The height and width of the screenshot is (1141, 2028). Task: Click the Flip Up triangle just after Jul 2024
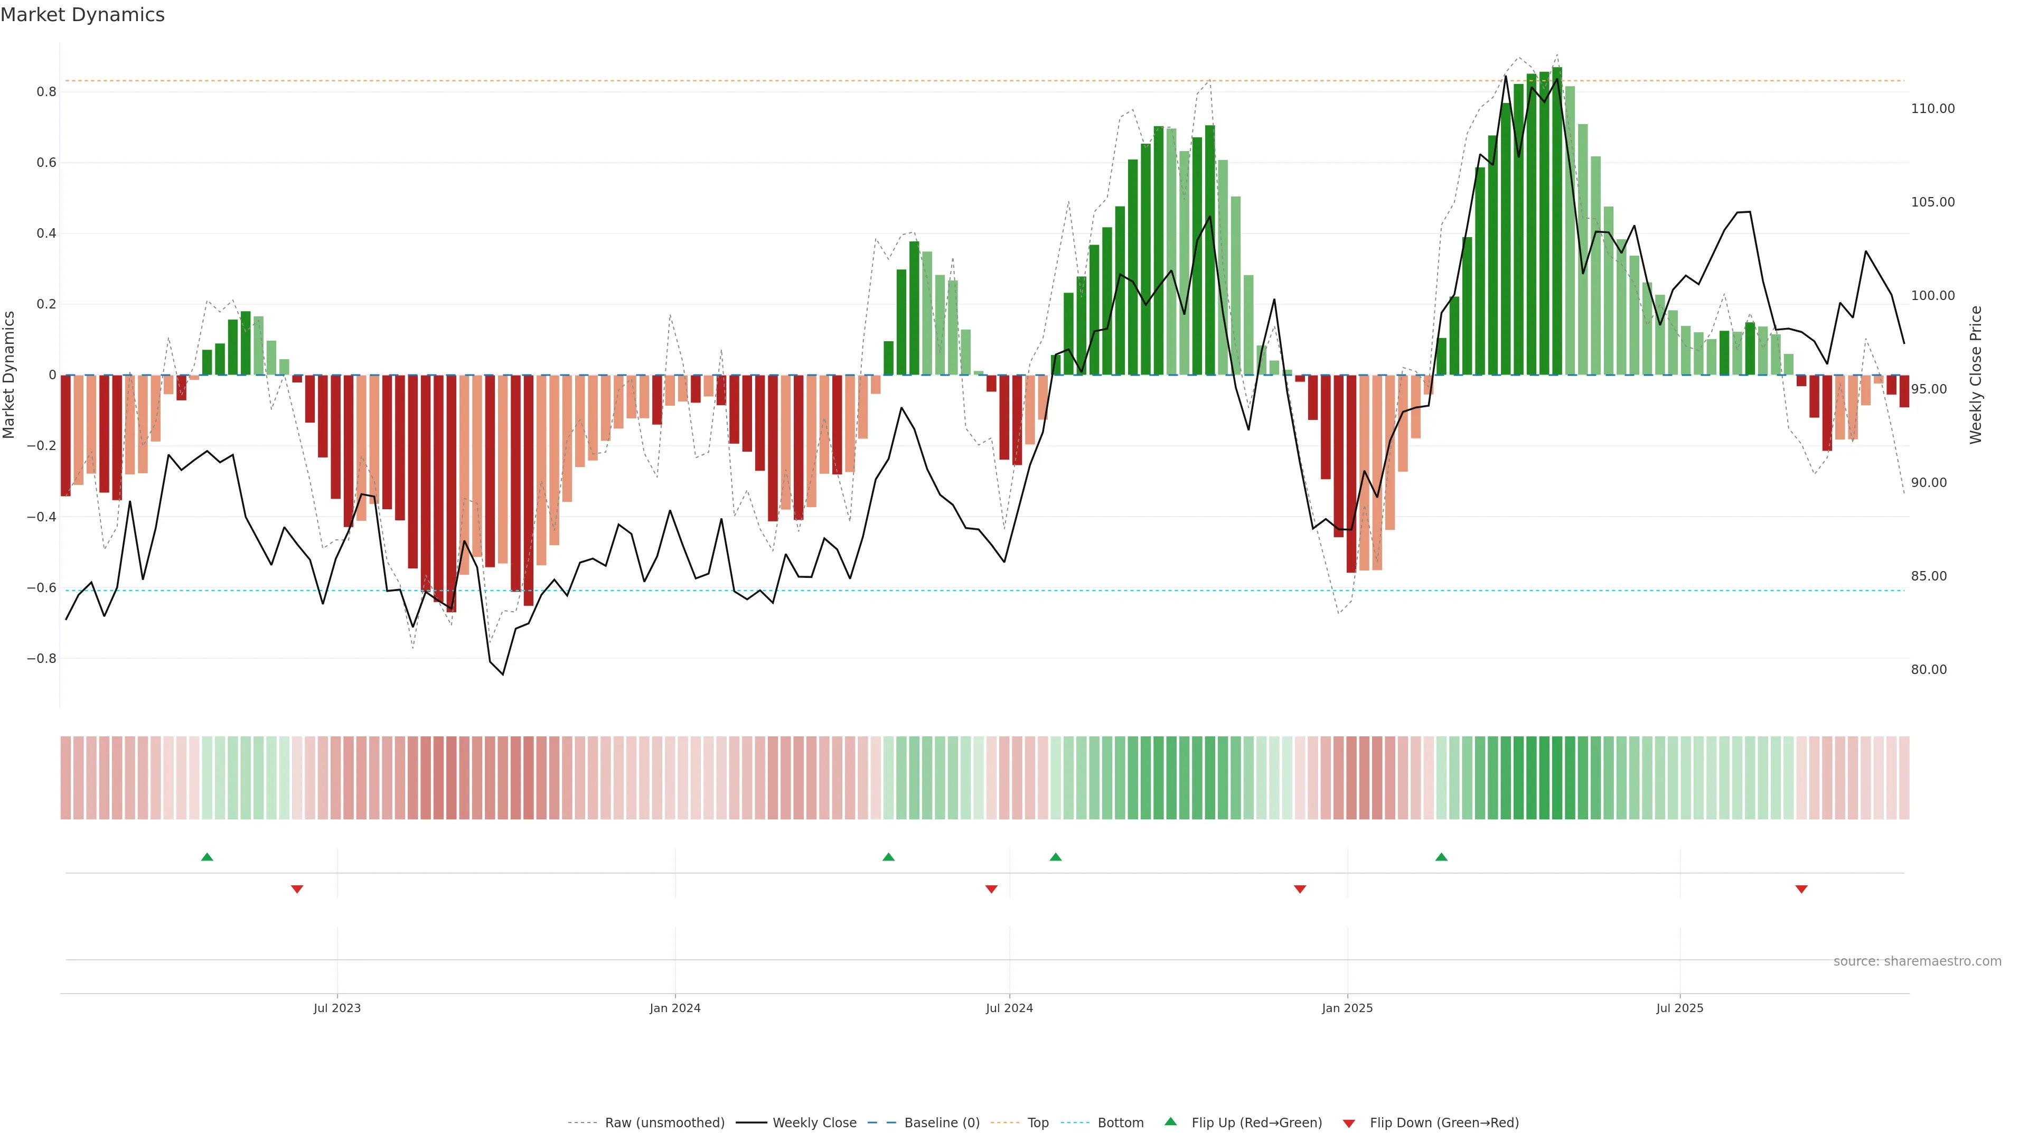(1056, 857)
